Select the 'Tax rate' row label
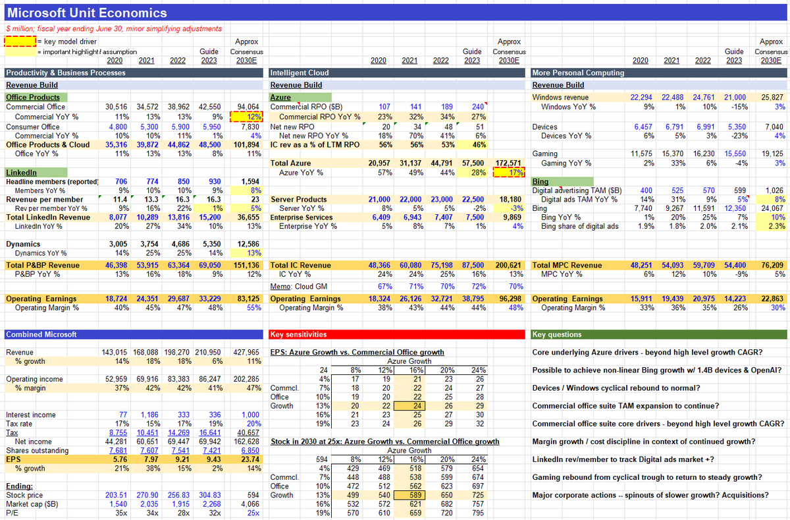This screenshot has height=520, width=790. tap(19, 424)
